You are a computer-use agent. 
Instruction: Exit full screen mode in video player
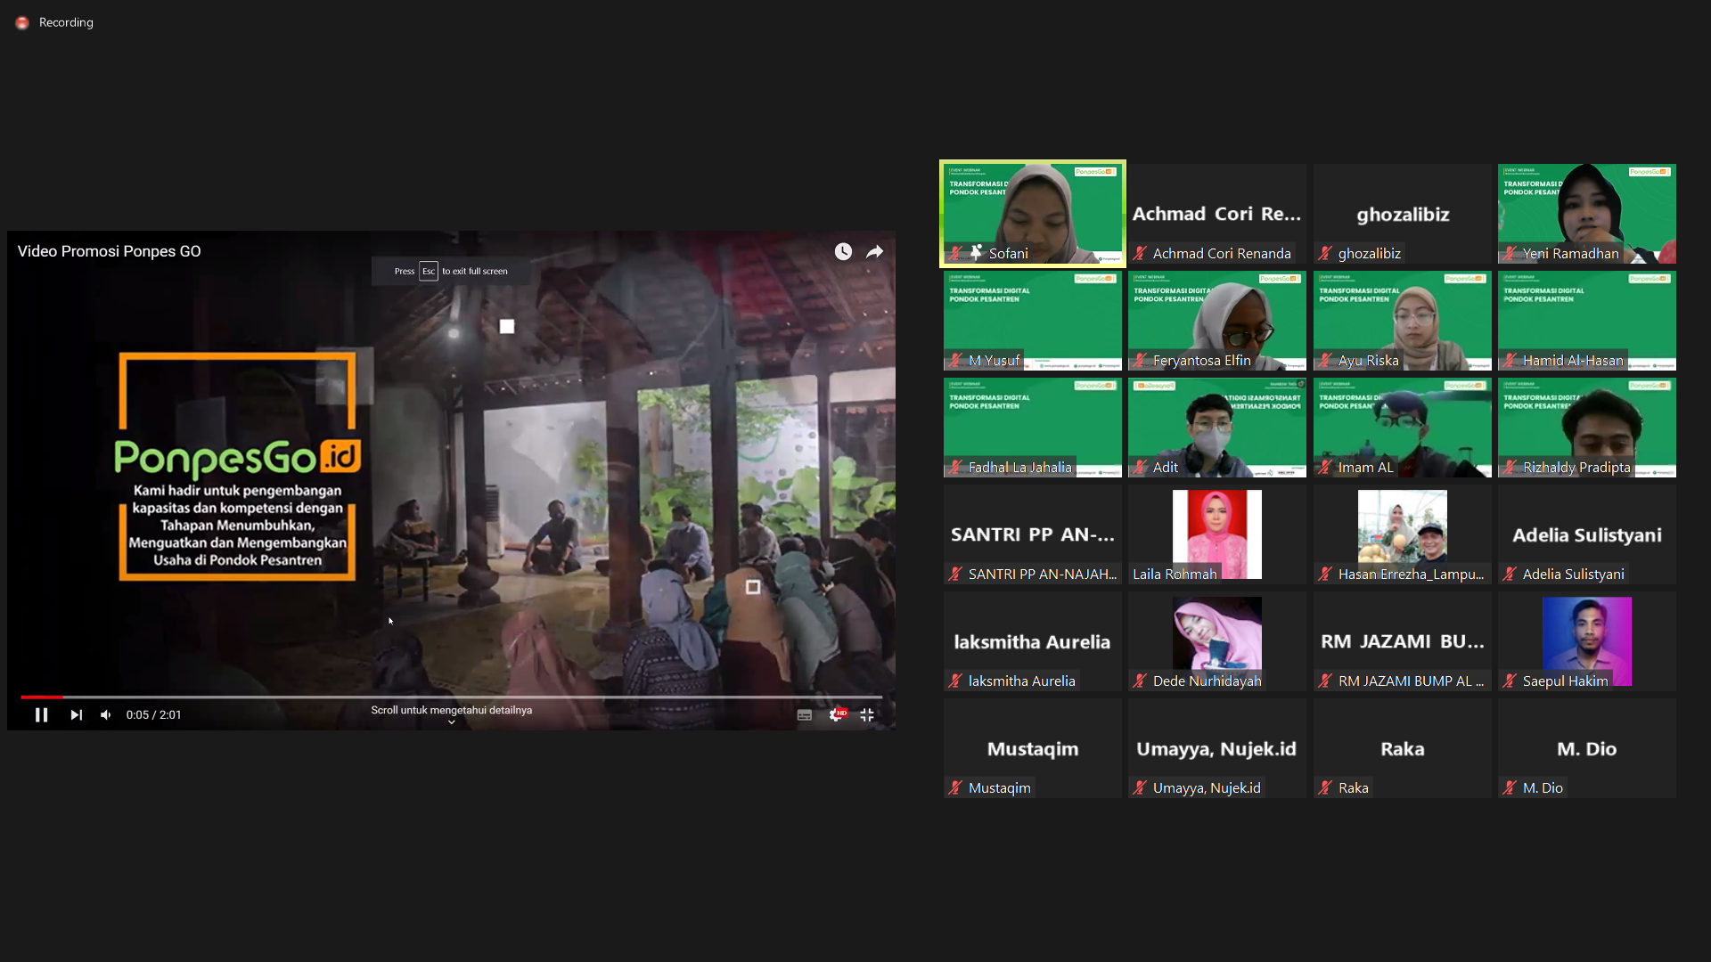(x=867, y=714)
